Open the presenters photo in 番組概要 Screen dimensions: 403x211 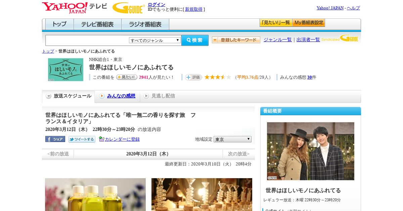coord(311,151)
